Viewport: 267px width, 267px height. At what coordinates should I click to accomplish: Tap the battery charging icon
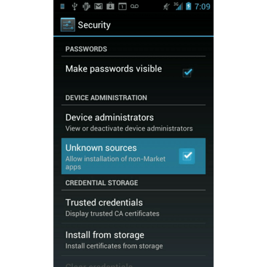[189, 6]
